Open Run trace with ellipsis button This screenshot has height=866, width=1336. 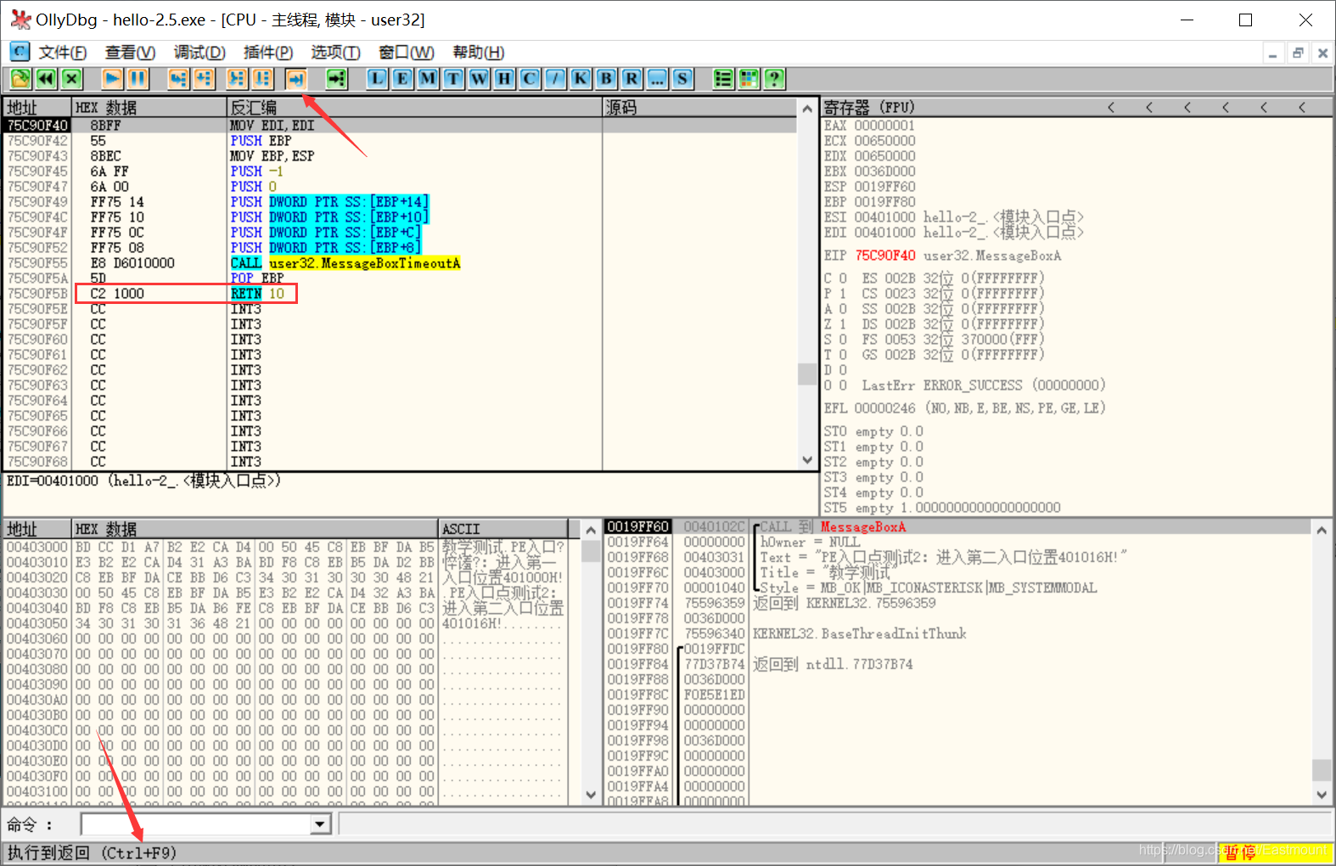pyautogui.click(x=657, y=79)
